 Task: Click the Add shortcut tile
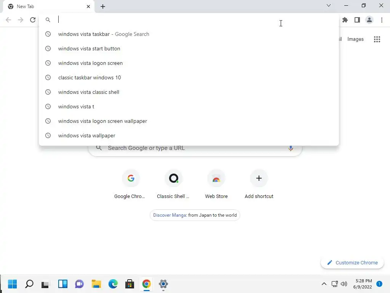(259, 184)
